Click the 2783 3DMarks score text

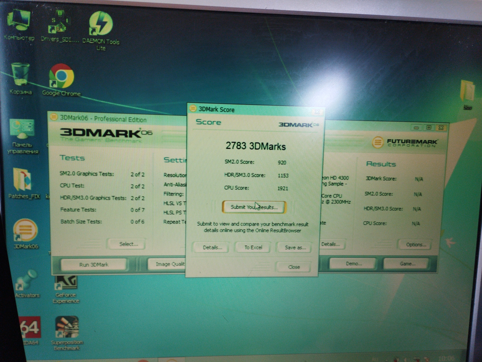pyautogui.click(x=256, y=146)
